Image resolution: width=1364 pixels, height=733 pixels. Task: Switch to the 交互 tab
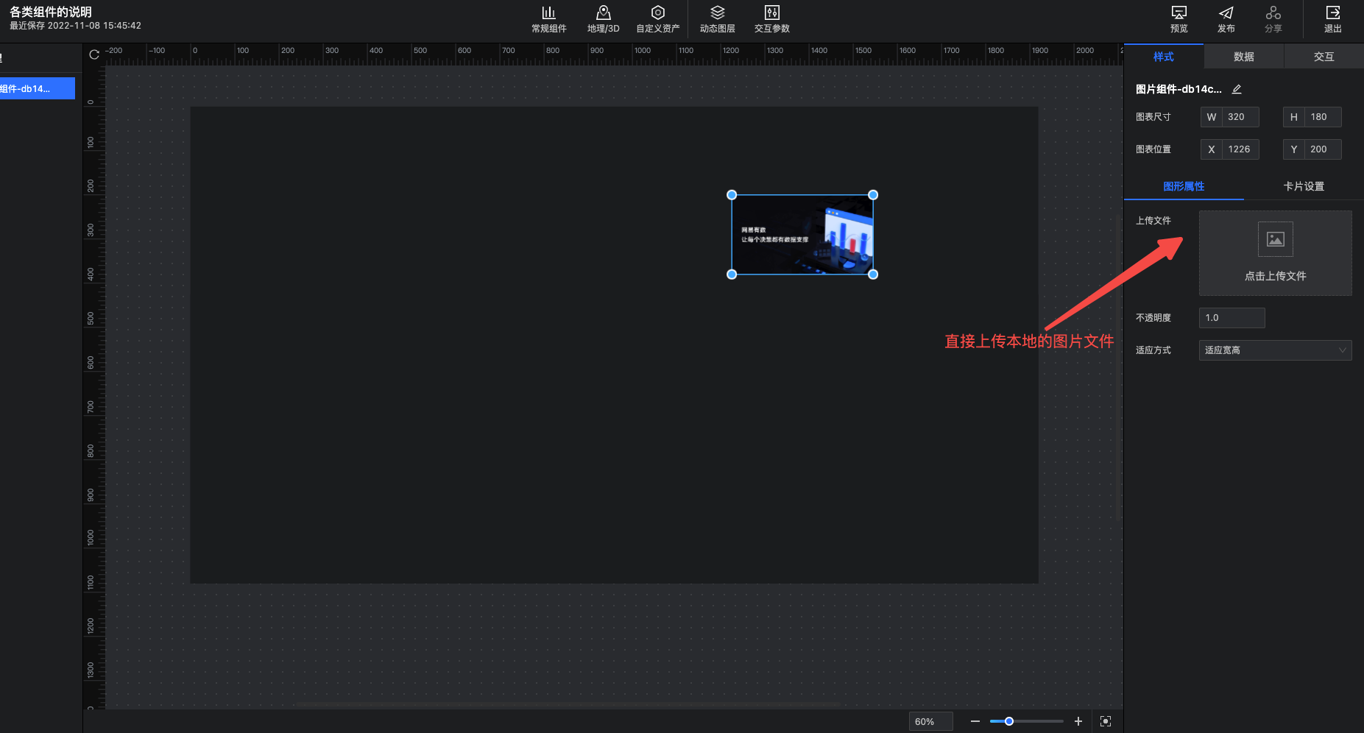click(1324, 57)
